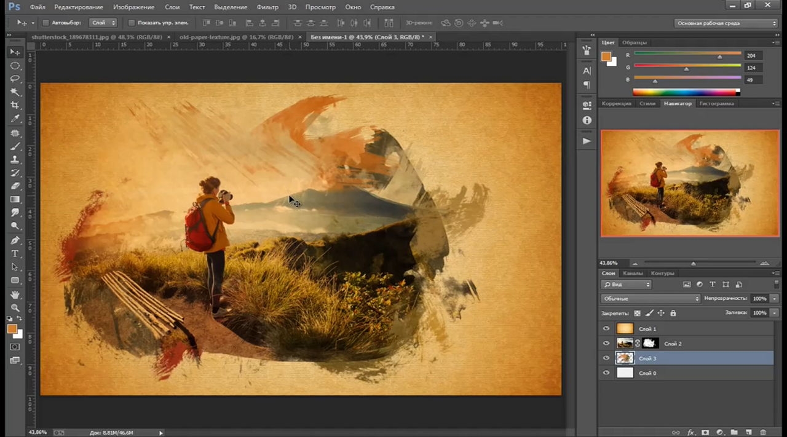
Task: Toggle Показать упр. элем. checkbox
Action: click(x=132, y=23)
